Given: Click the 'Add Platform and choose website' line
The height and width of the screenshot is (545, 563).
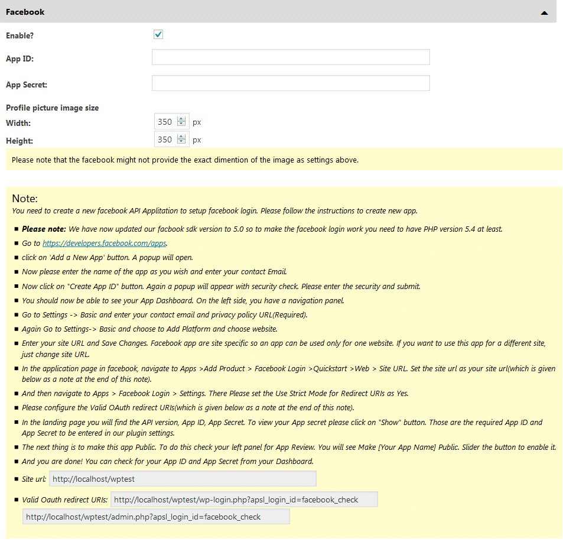Looking at the screenshot, I should click(x=149, y=329).
